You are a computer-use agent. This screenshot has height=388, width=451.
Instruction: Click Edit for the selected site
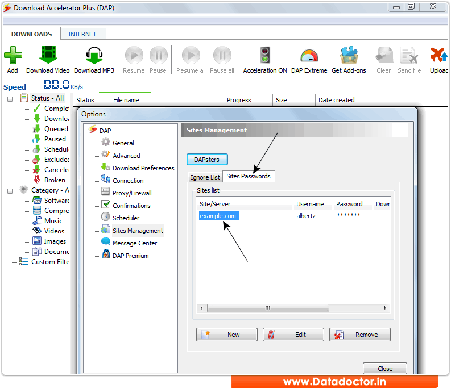click(x=293, y=335)
